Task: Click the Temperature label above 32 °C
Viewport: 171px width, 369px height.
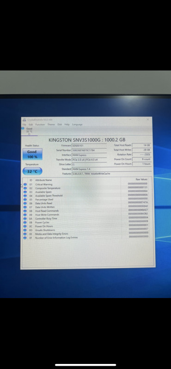Action: tap(32, 164)
